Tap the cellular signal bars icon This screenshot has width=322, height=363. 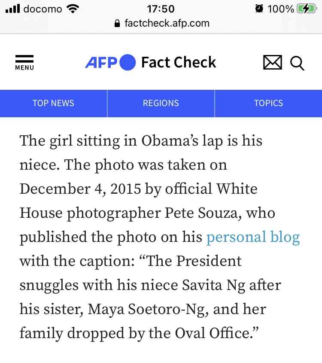12,9
